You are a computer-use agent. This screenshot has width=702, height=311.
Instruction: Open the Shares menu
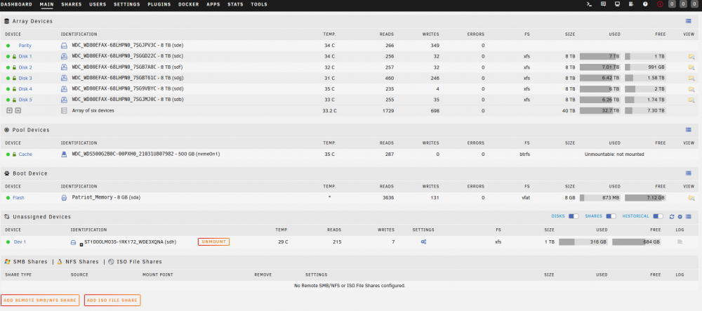pos(71,4)
